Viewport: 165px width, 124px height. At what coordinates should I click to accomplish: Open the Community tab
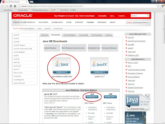pyautogui.click(x=83, y=35)
